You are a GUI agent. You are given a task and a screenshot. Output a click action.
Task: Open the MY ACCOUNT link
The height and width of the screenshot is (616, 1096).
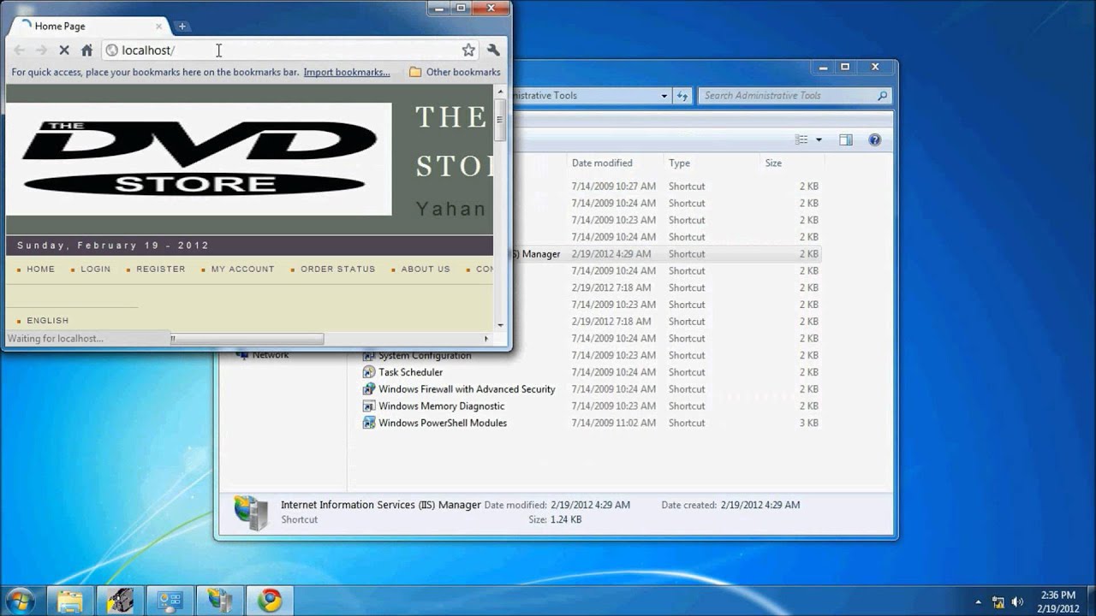pos(243,269)
